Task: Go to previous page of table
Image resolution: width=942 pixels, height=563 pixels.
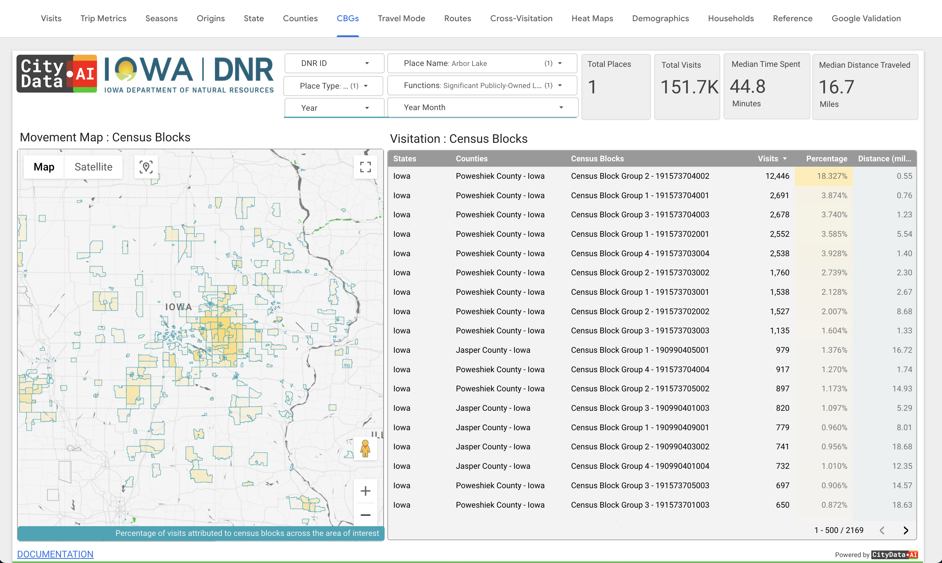Action: point(882,530)
